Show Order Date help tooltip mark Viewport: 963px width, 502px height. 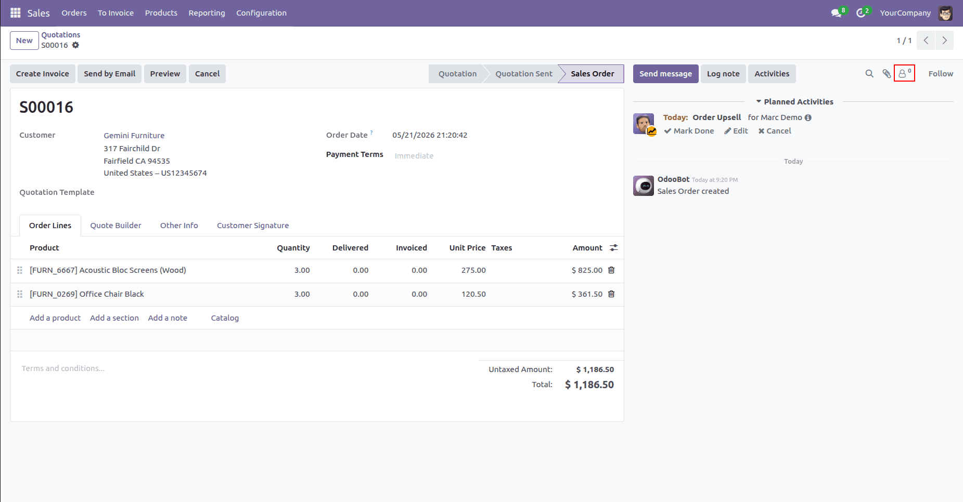(x=371, y=133)
